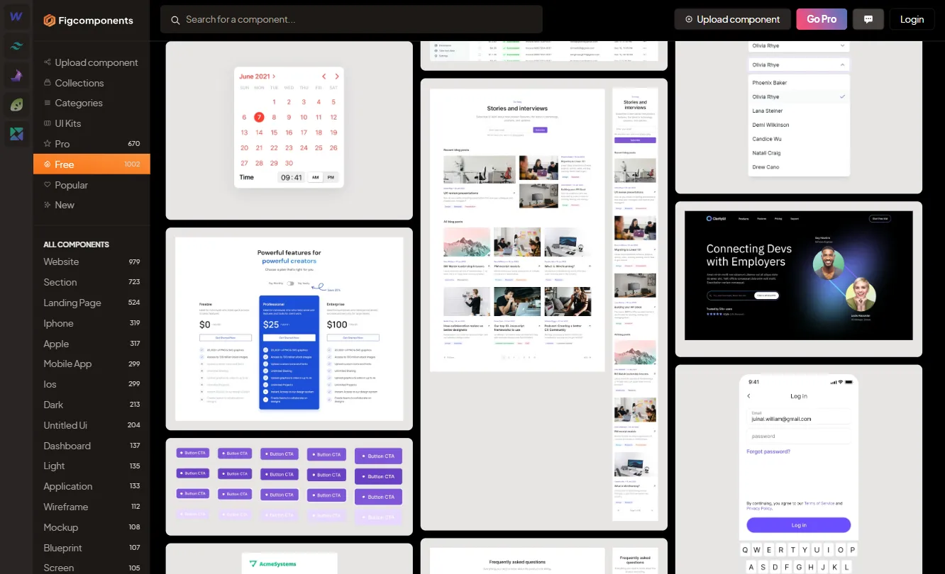Click the heart icon beside Popular

coord(47,185)
